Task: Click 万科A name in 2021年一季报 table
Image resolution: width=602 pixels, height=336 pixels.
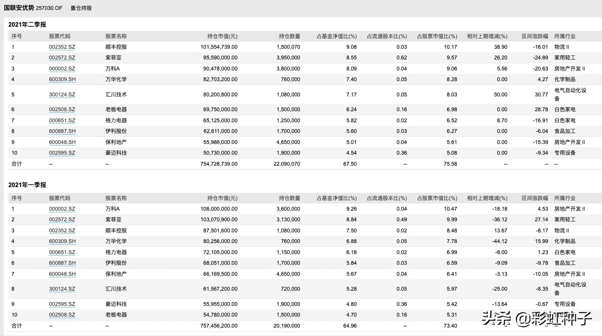Action: click(x=112, y=209)
